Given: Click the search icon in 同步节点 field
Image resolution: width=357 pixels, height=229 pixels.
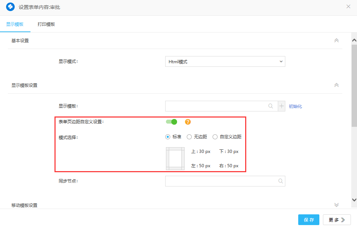Looking at the screenshot, I should pos(281,181).
